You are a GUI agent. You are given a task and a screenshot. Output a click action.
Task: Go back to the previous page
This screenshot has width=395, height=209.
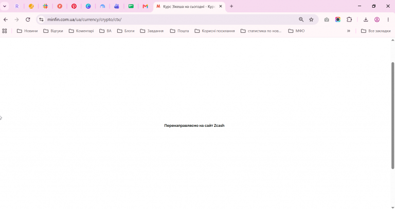pos(6,20)
